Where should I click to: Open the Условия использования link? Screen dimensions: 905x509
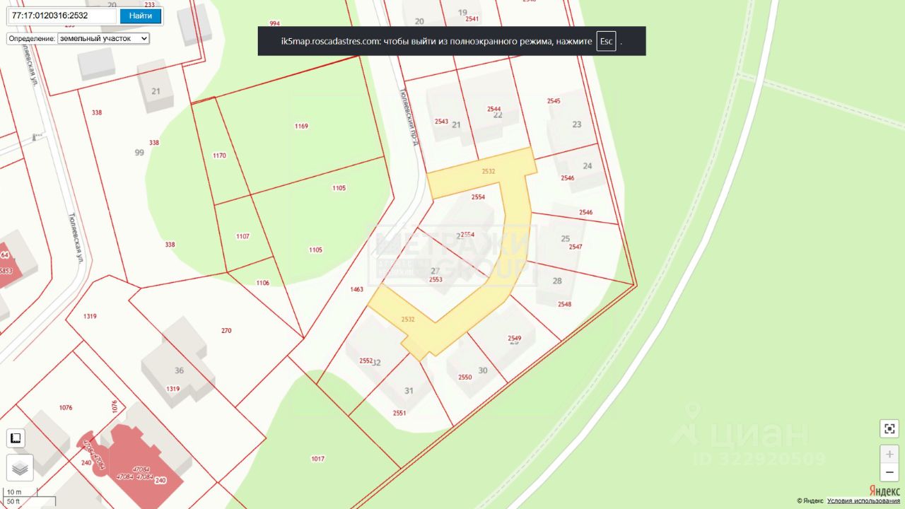click(x=863, y=501)
